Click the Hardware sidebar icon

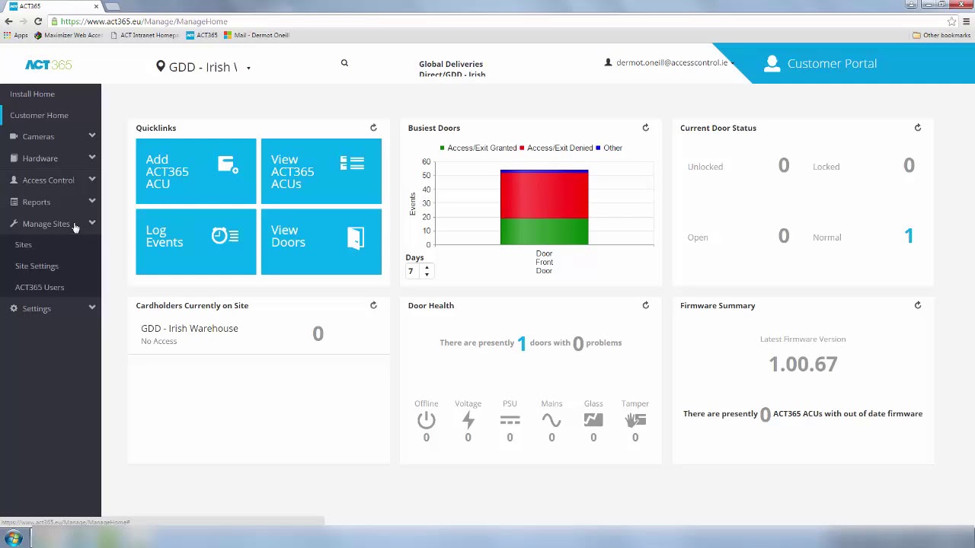[x=14, y=158]
